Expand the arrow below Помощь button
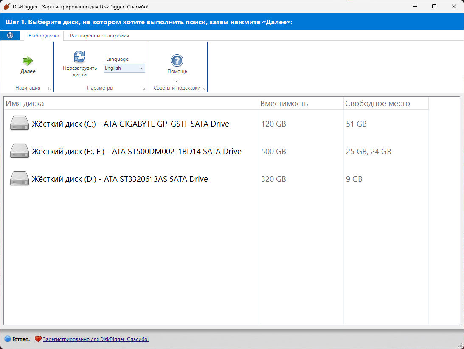This screenshot has width=464, height=349. (177, 81)
